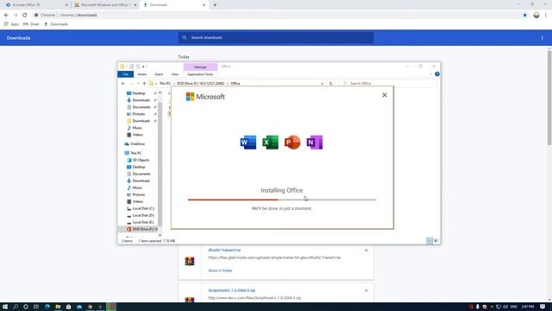
Task: Select This PC in navigation pane
Action: click(x=136, y=153)
